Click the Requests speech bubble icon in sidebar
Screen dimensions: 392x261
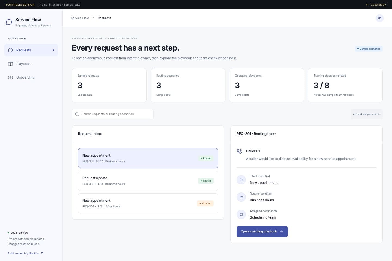11,50
